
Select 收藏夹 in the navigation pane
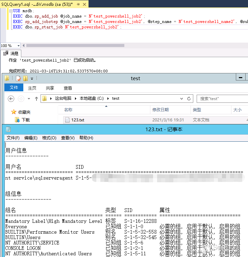coord(24,112)
